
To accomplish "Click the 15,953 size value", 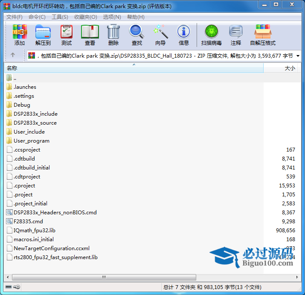I will tap(287, 186).
